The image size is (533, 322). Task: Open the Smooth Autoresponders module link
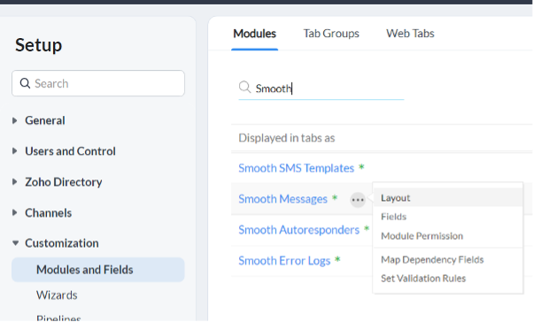298,230
